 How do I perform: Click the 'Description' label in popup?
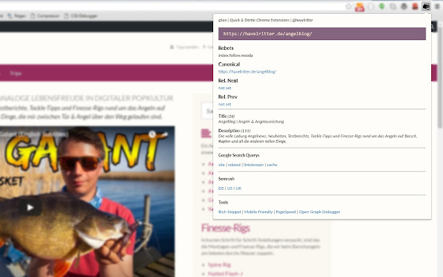tap(229, 131)
